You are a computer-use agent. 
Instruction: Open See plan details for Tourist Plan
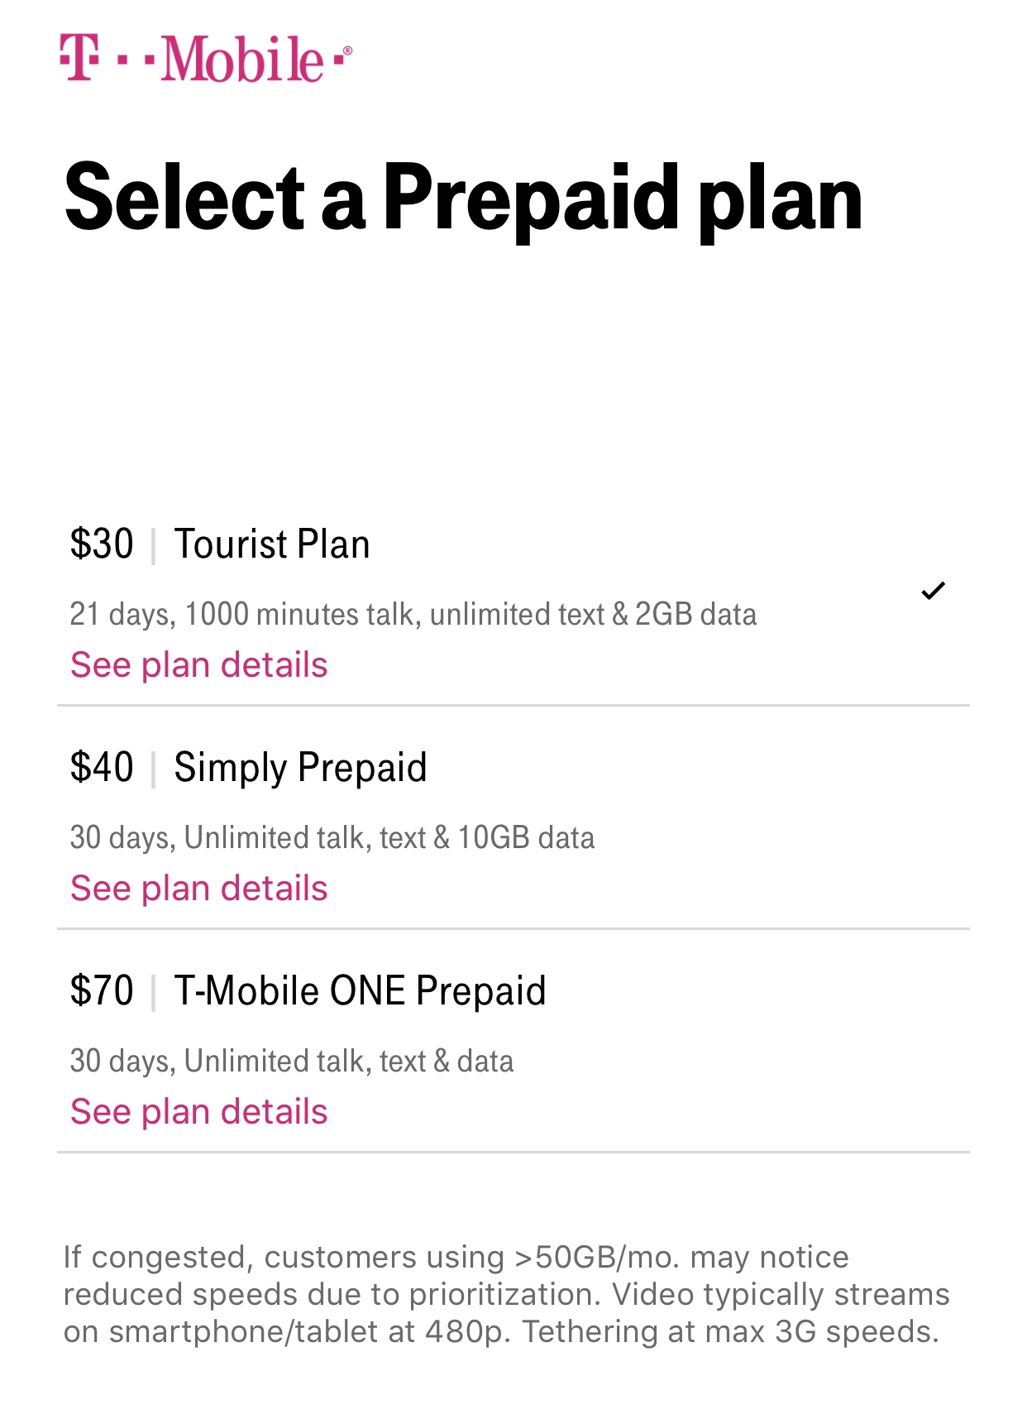199,664
